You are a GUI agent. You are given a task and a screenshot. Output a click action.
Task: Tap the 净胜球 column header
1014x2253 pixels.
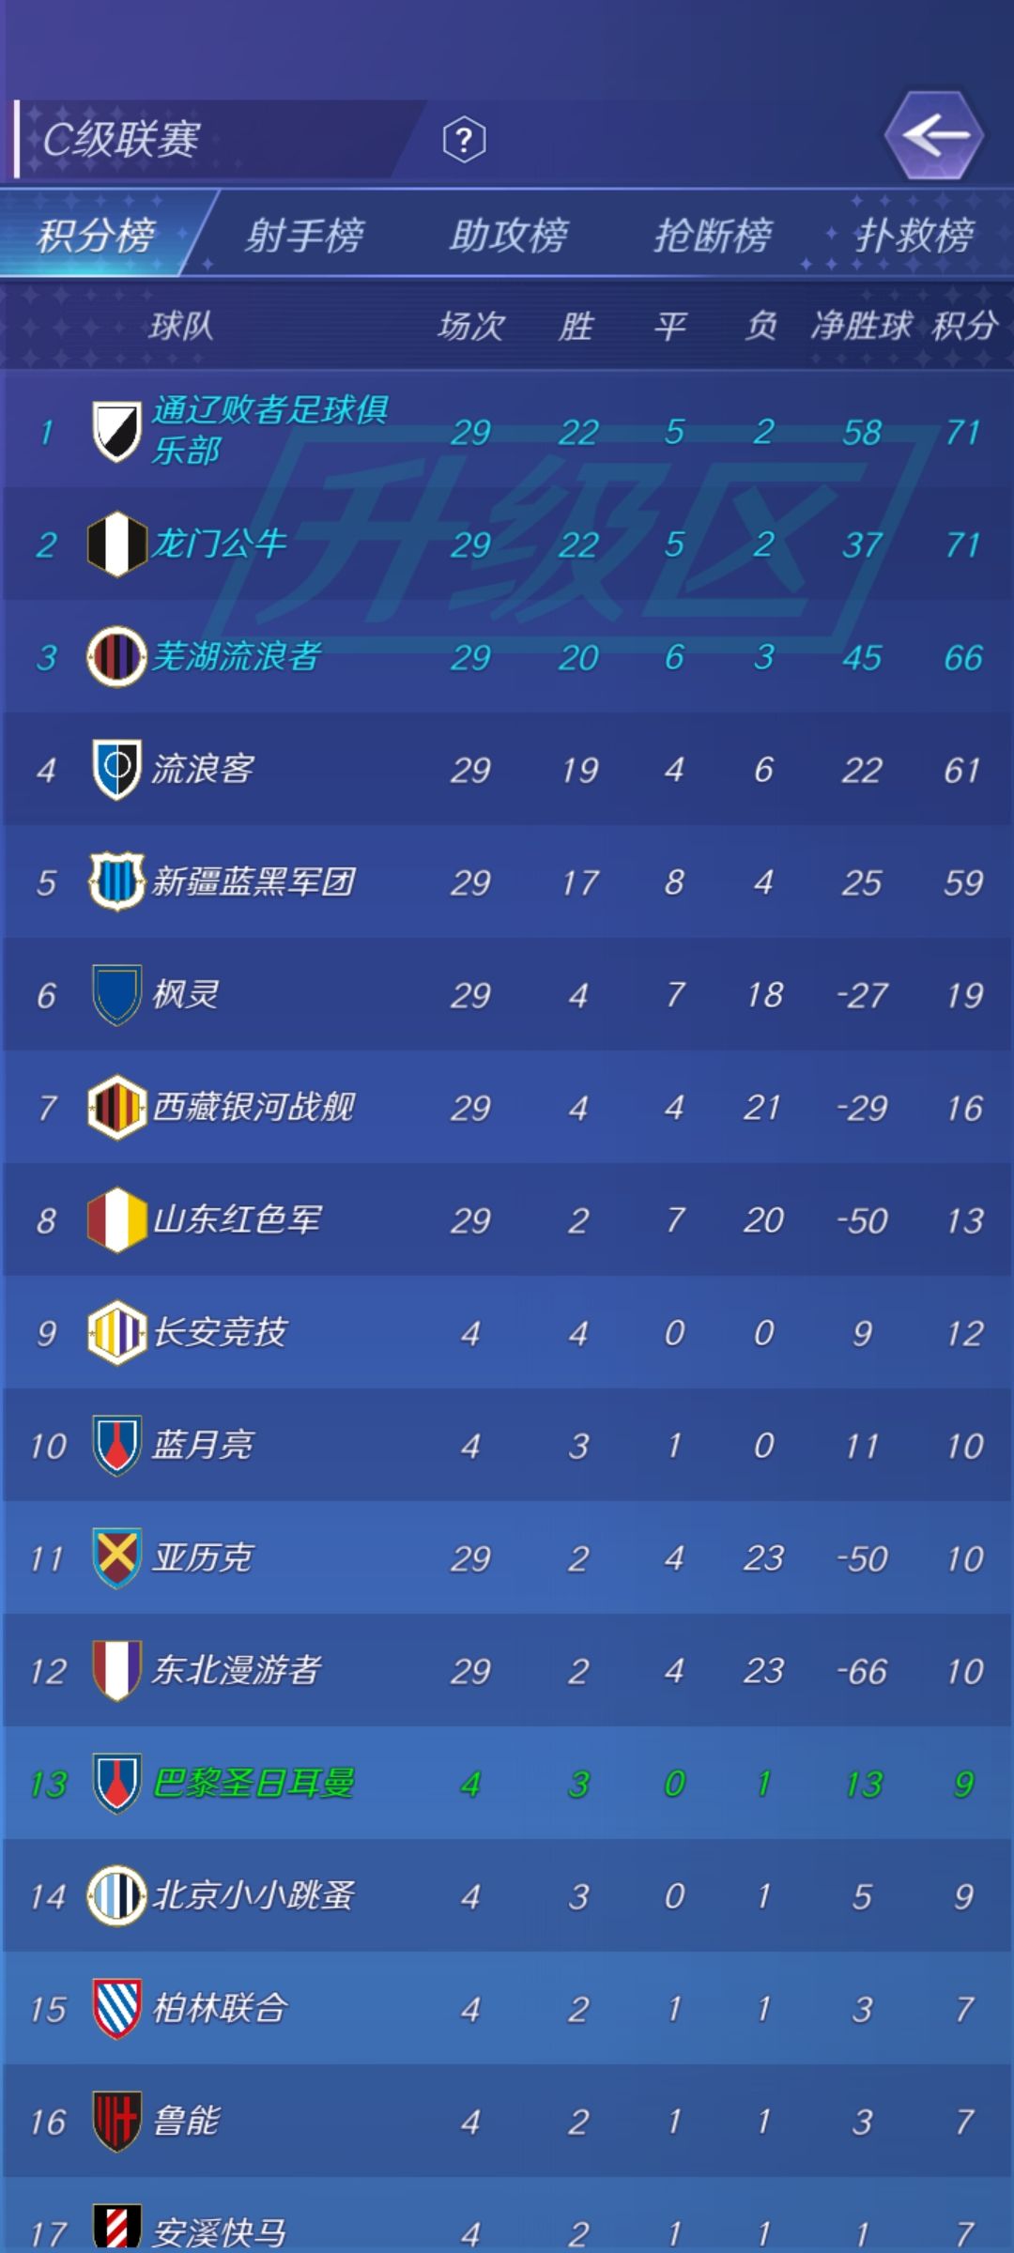tap(861, 326)
